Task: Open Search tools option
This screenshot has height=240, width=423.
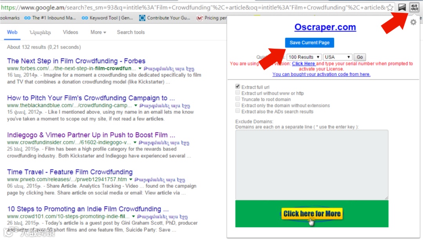Action: [131, 32]
